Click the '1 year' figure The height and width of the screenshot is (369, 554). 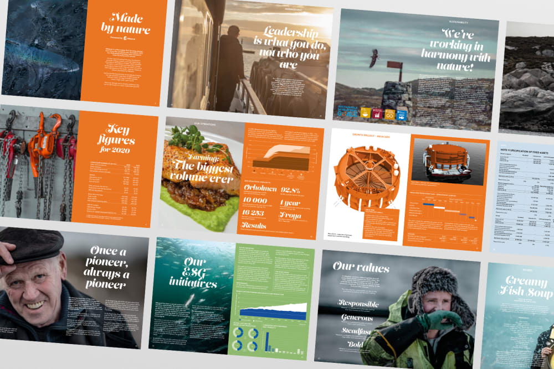point(290,203)
